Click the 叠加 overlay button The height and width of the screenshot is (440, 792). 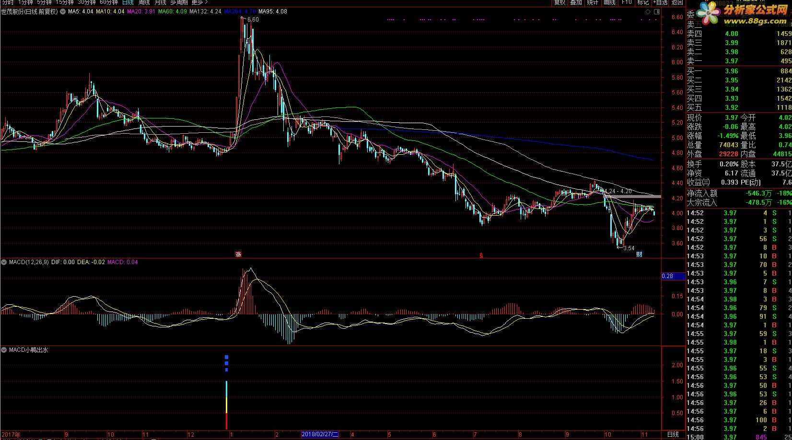tap(576, 2)
